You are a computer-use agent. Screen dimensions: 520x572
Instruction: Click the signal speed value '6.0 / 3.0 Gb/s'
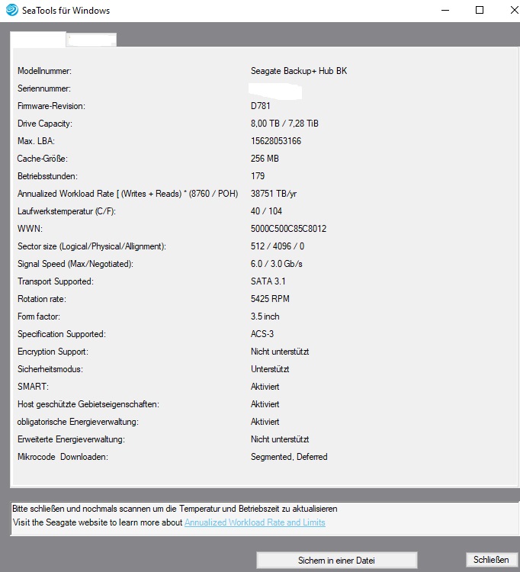point(277,263)
